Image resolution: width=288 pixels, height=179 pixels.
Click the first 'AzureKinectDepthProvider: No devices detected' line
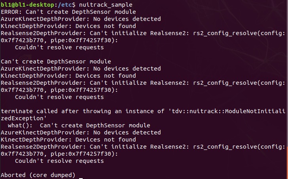[x=81, y=19]
